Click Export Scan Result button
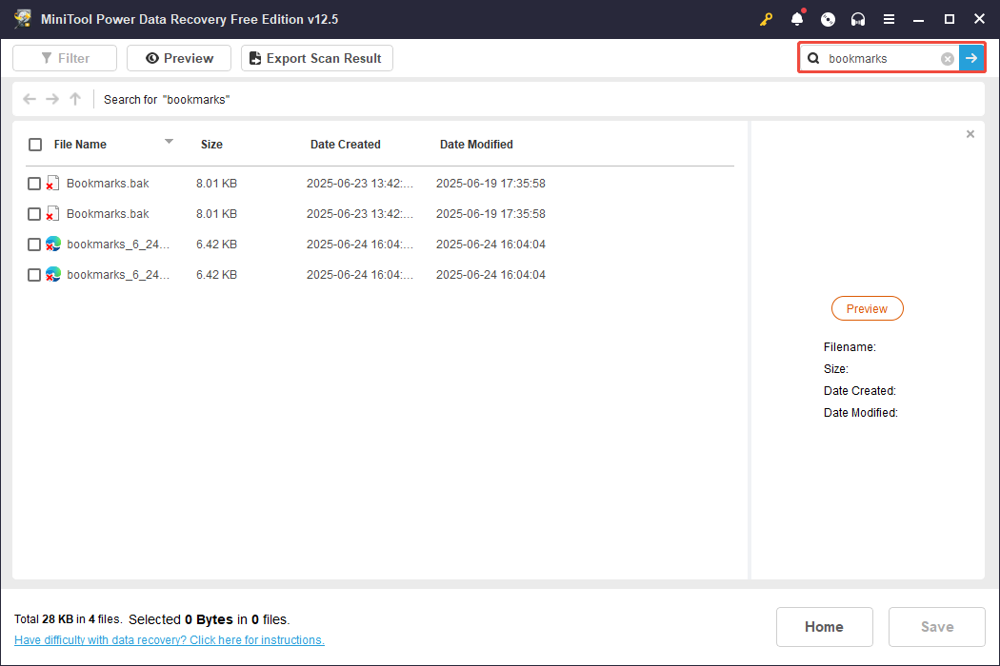The width and height of the screenshot is (1000, 666). (x=316, y=58)
